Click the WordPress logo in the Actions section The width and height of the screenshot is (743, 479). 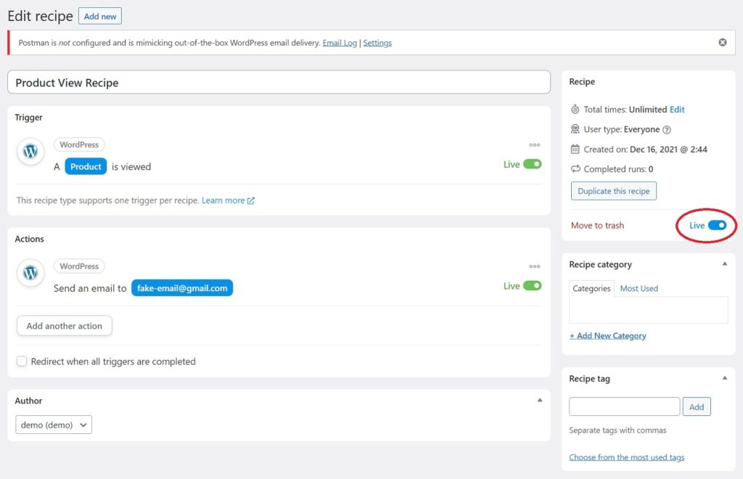tap(30, 273)
